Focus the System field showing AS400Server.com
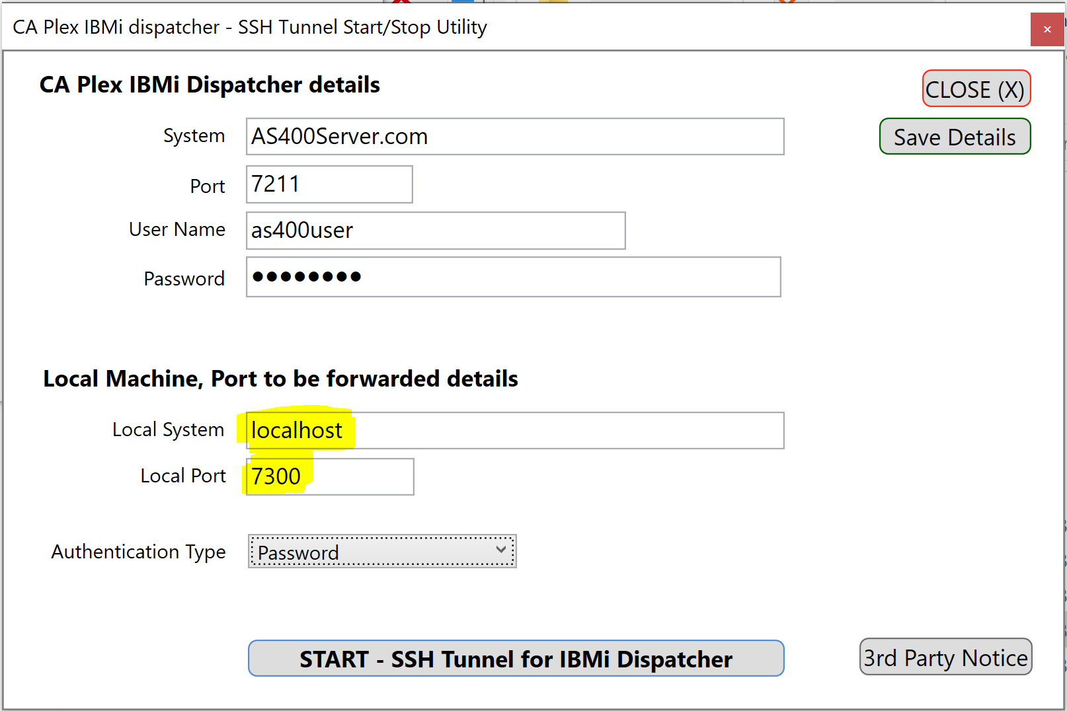 pyautogui.click(x=515, y=137)
